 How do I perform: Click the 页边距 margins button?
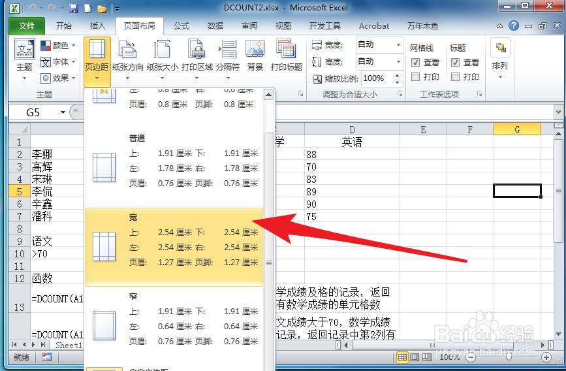97,61
